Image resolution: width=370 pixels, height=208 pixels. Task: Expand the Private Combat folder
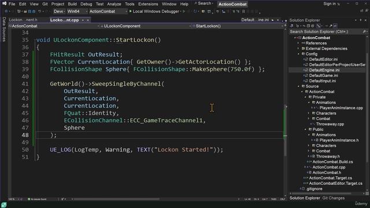pos(309,118)
